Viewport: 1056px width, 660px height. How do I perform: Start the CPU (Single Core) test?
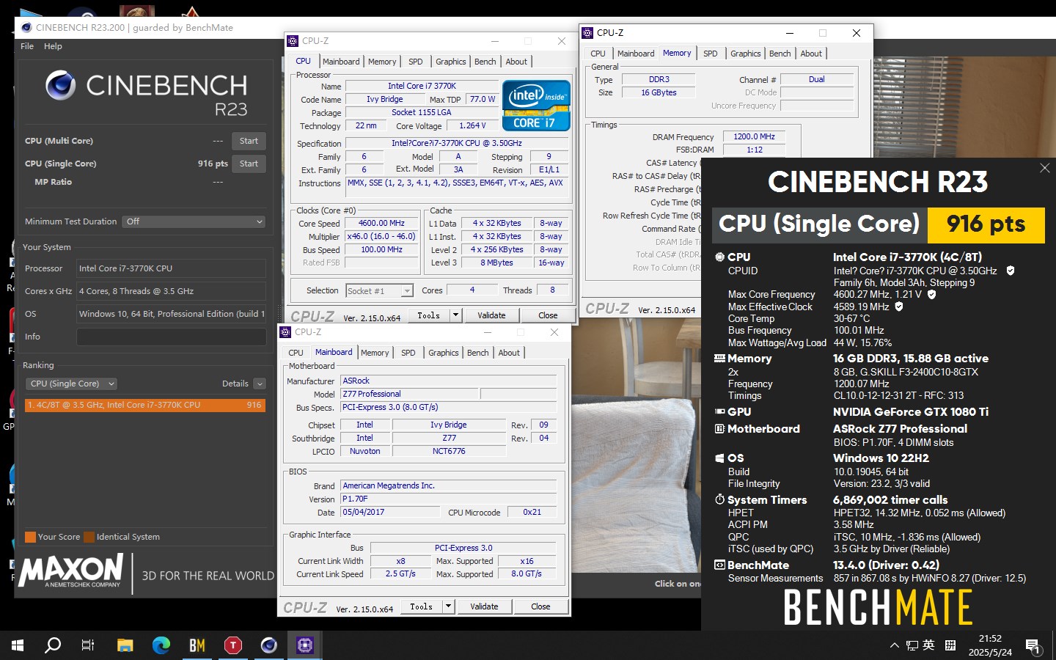(249, 164)
